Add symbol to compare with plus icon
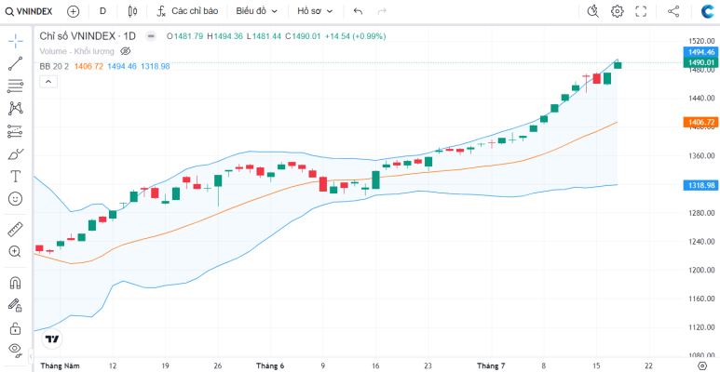The width and height of the screenshot is (720, 372). coord(73,11)
